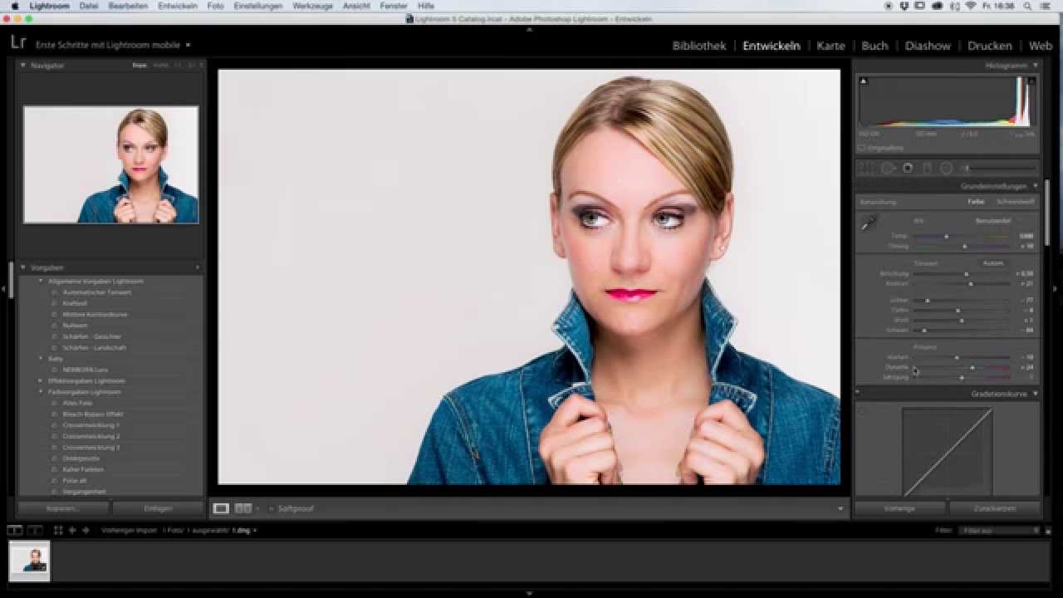Select the radial filter tool

[x=946, y=168]
